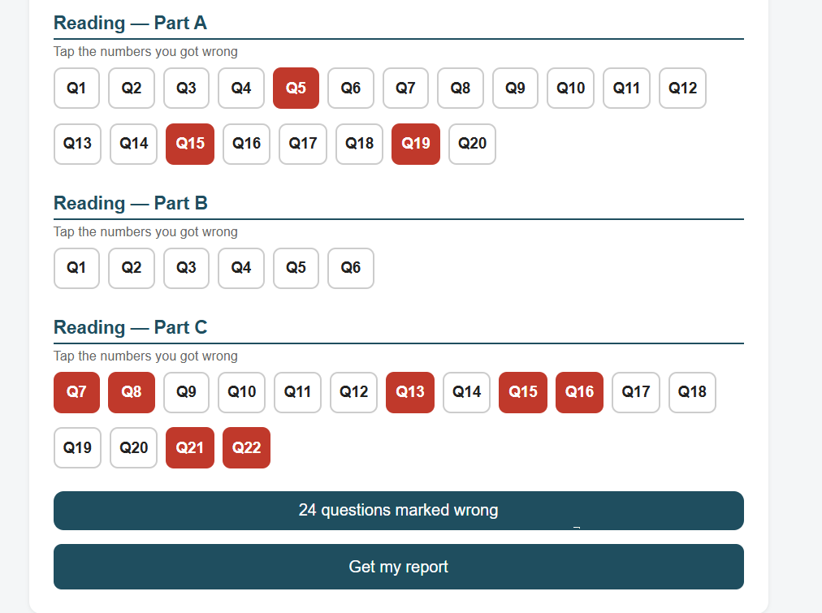Mark Q17 wrong in Reading Part C
This screenshot has width=822, height=613.
636,392
